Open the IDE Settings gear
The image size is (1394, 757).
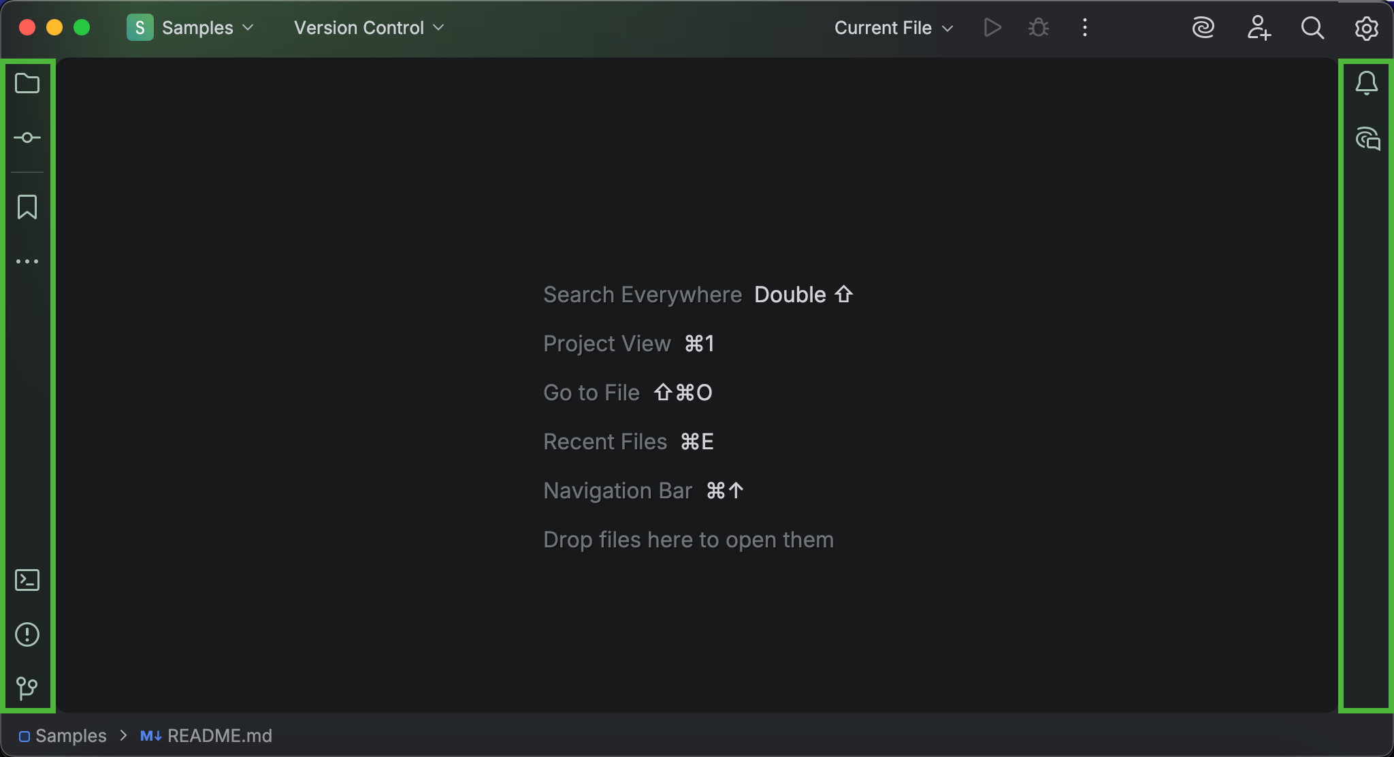pos(1366,28)
